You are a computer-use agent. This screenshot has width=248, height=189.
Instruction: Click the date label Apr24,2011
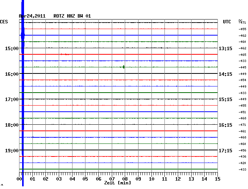point(32,16)
